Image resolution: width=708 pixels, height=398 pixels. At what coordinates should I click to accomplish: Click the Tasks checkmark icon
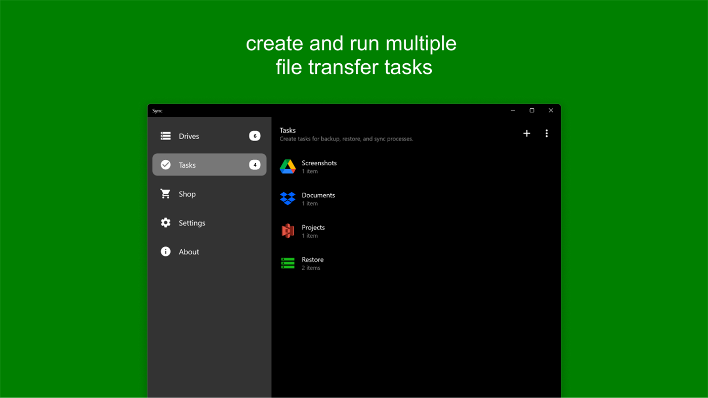click(165, 164)
